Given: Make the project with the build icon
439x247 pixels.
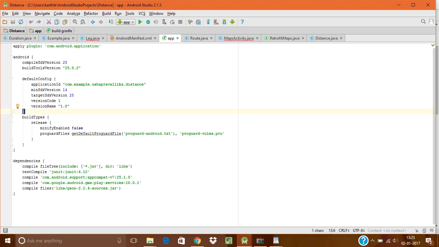Looking at the screenshot, I should (111, 22).
